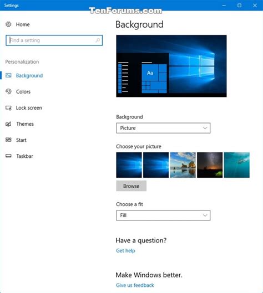The image size is (263, 293).
Task: Click the Themes brush icon
Action: 8,124
